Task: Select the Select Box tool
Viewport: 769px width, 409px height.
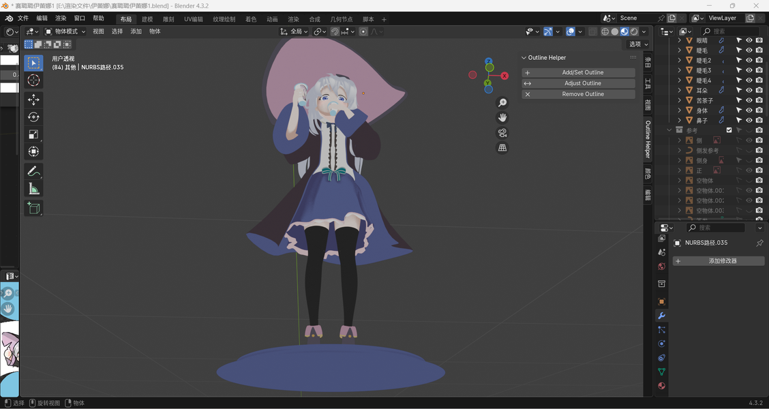Action: click(33, 63)
